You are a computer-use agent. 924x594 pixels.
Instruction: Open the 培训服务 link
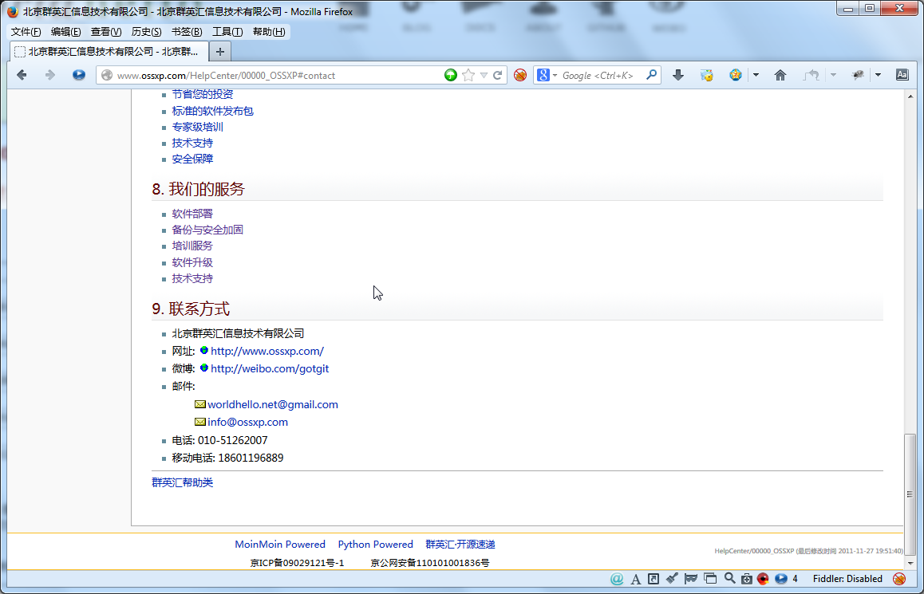click(x=192, y=246)
